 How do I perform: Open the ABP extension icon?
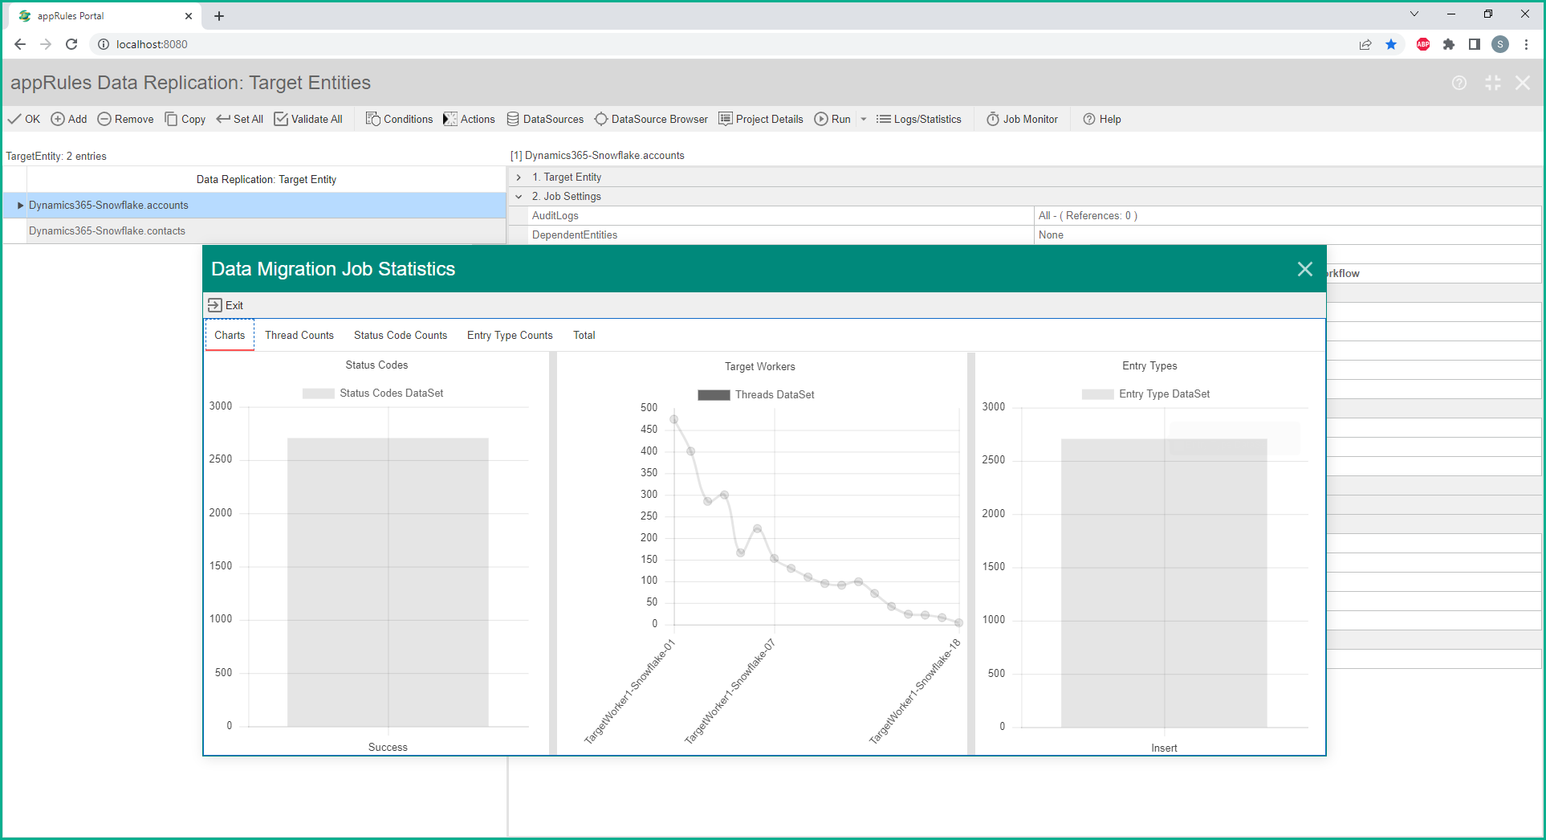click(x=1423, y=44)
